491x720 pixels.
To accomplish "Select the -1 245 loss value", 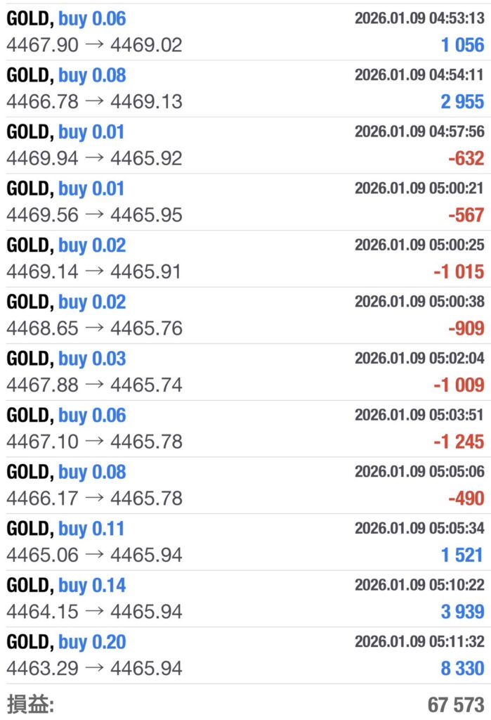I will pyautogui.click(x=458, y=442).
